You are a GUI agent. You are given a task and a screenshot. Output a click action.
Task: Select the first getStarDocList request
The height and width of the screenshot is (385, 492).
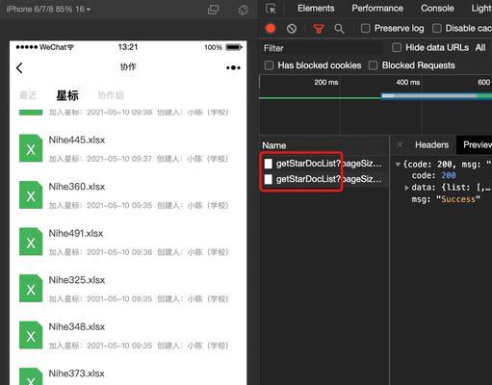(x=324, y=164)
